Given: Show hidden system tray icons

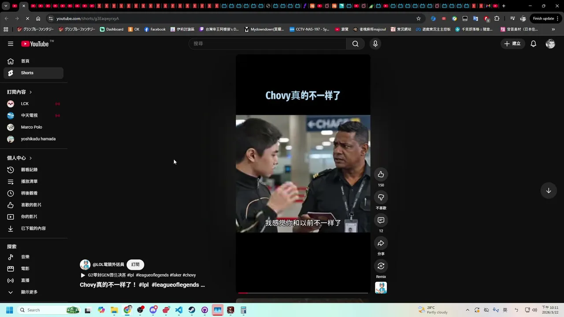Looking at the screenshot, I should (x=468, y=310).
